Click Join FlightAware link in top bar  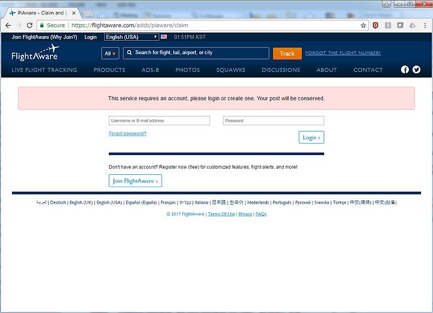click(31, 37)
